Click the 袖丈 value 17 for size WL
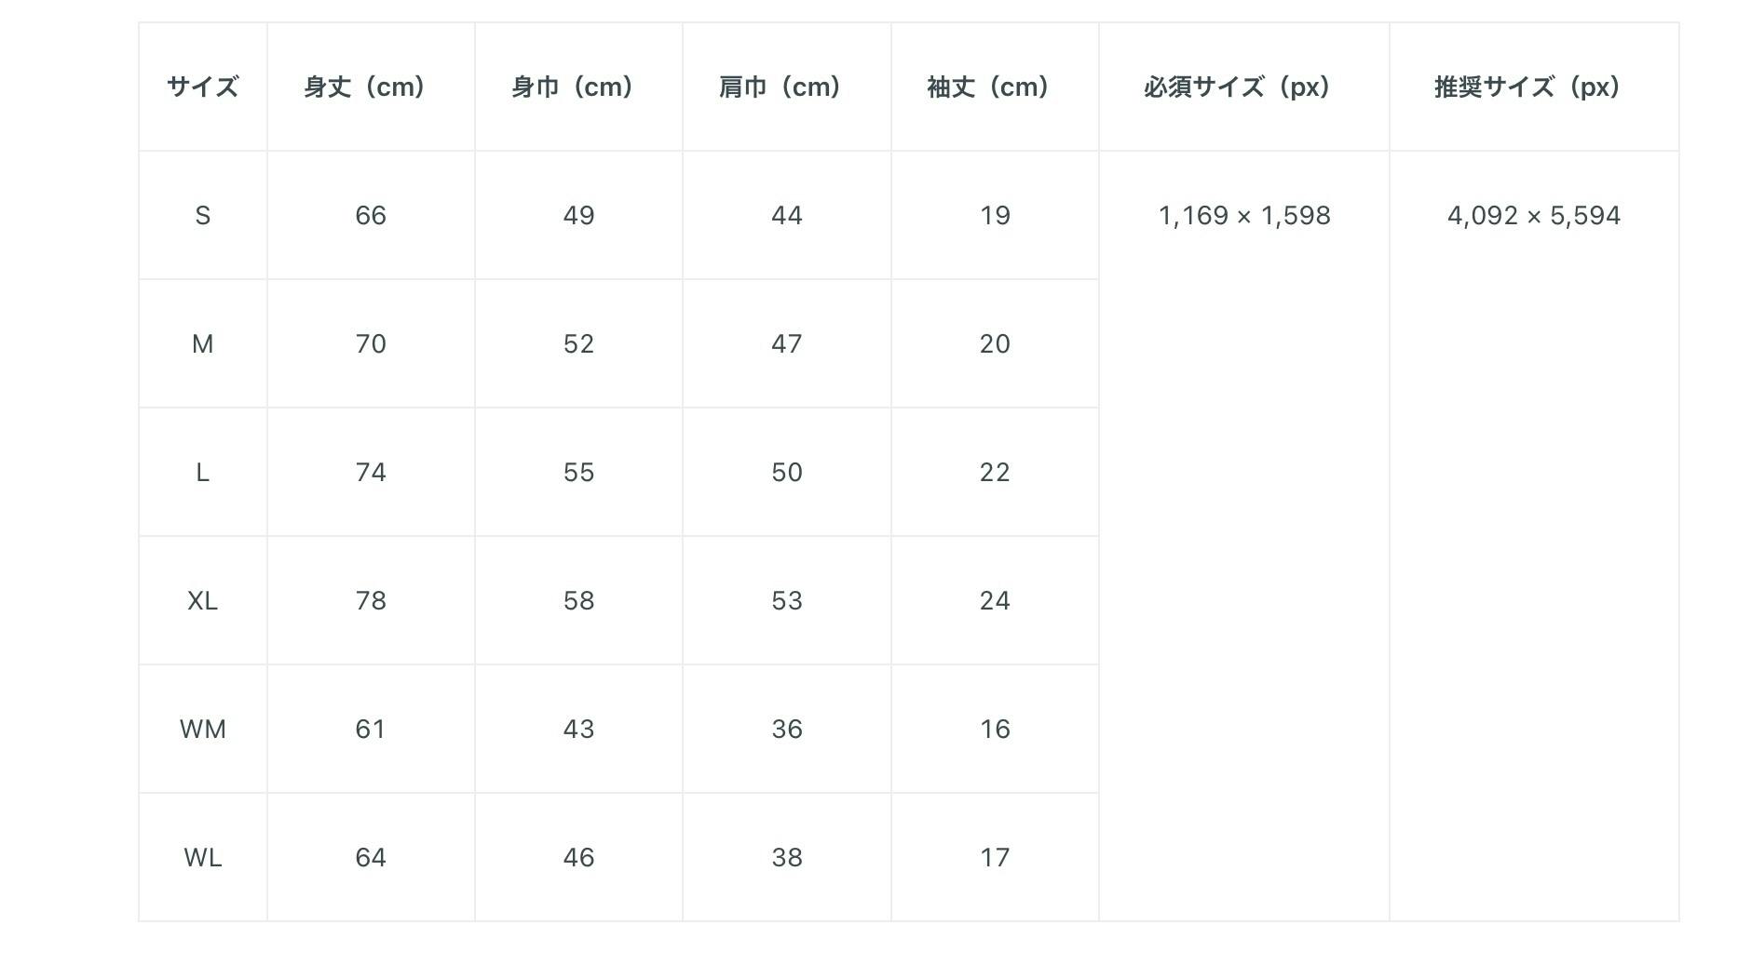The image size is (1751, 965). coord(995,858)
